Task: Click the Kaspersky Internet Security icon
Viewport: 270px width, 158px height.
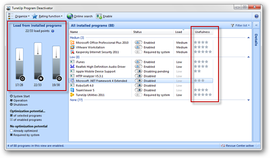Action: pos(72,52)
